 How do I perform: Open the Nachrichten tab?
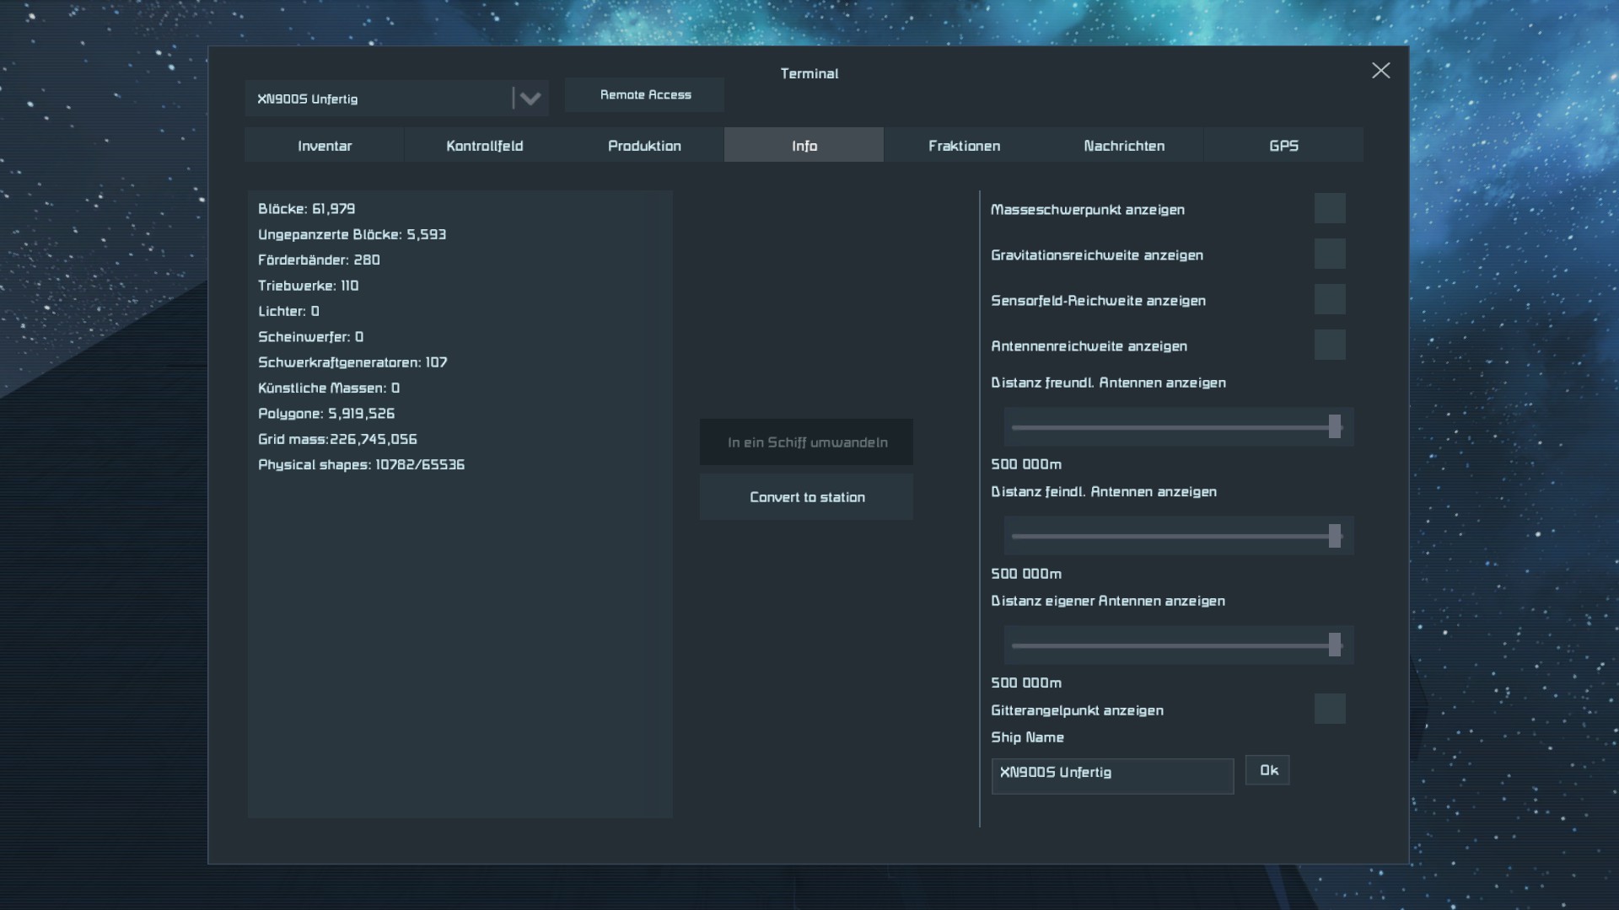click(1124, 146)
